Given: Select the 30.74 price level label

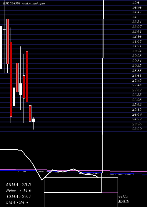Looking at the screenshot, I should pos(137,51).
